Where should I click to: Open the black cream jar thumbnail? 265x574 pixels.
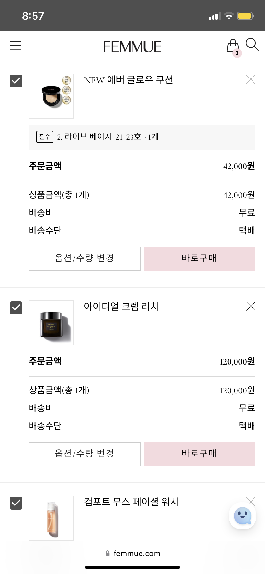click(51, 323)
